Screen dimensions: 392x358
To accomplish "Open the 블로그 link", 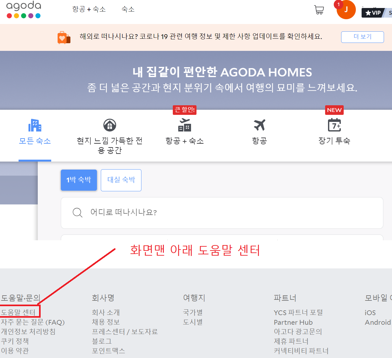I will coord(102,341).
